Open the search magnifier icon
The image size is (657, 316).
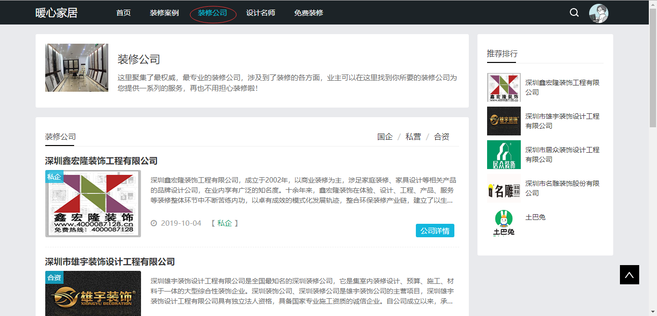tap(574, 12)
